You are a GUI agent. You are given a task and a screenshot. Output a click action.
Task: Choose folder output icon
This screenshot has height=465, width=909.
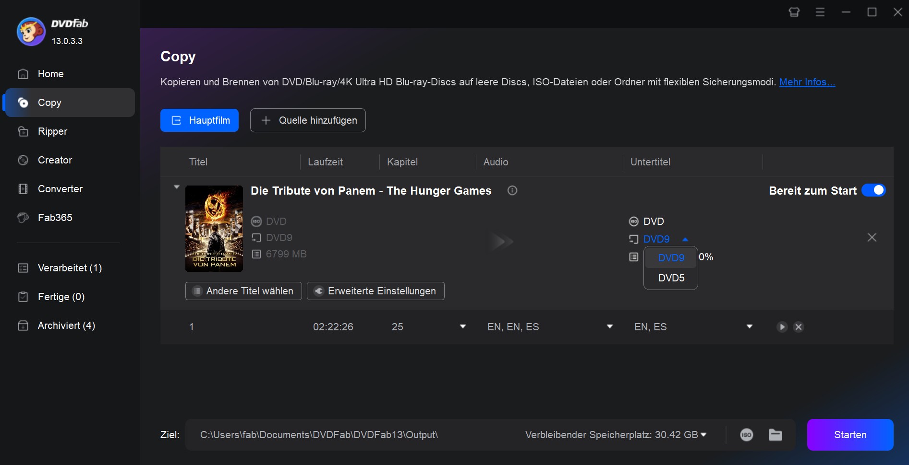(x=776, y=435)
